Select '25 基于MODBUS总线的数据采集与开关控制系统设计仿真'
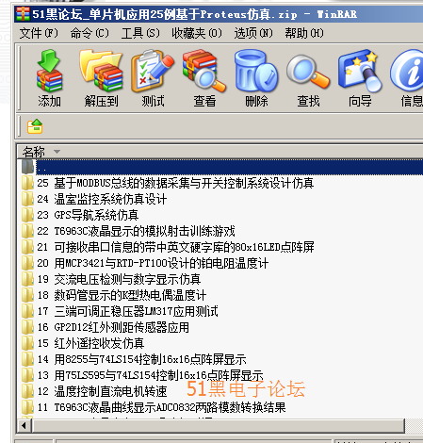Screen dimensions: 423x443 [x=175, y=183]
